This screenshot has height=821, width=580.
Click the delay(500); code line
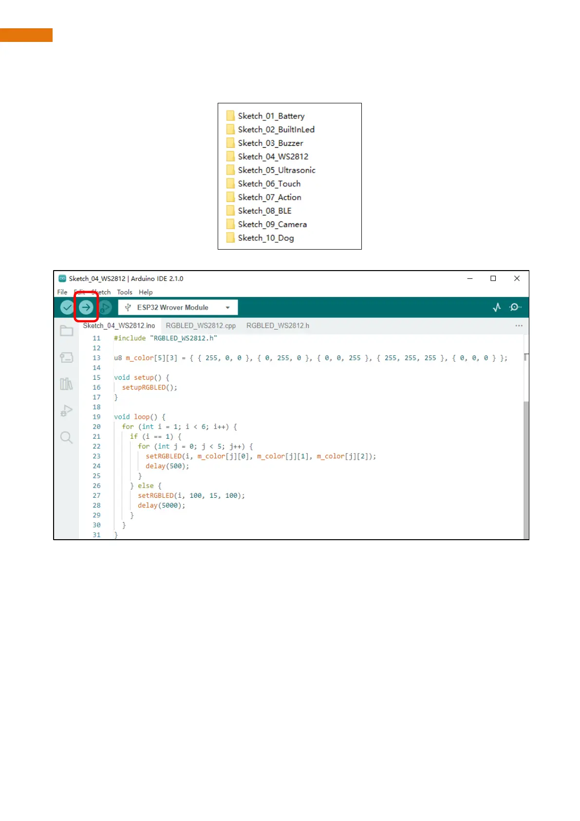pyautogui.click(x=167, y=466)
